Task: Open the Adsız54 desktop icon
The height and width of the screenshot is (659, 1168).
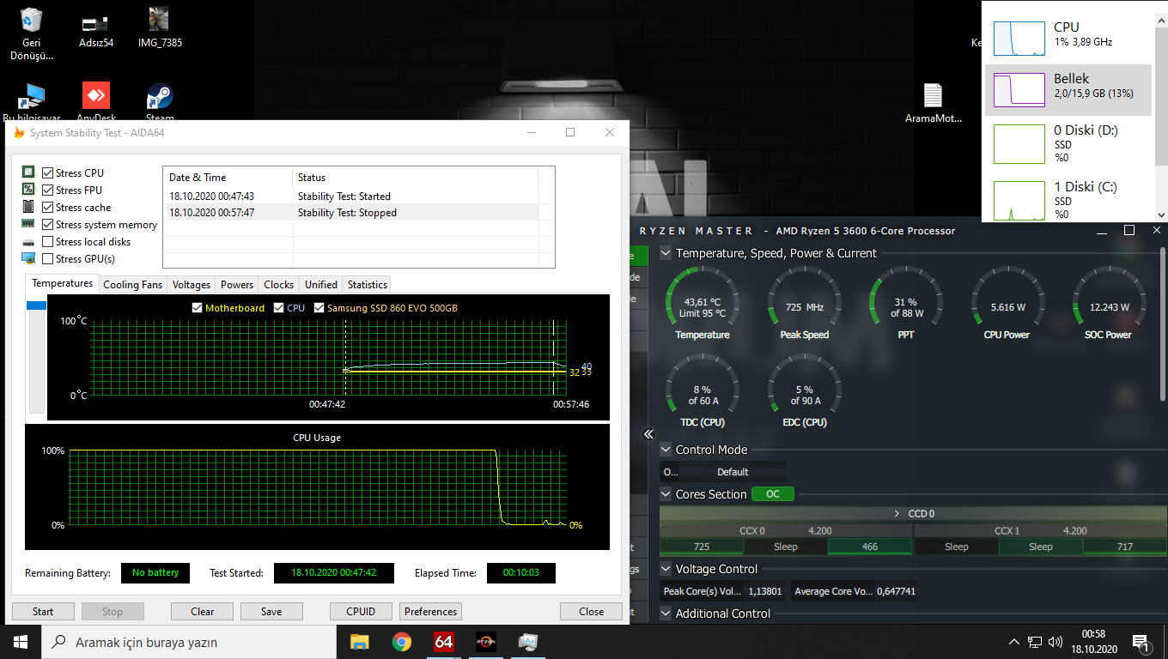Action: click(x=95, y=30)
